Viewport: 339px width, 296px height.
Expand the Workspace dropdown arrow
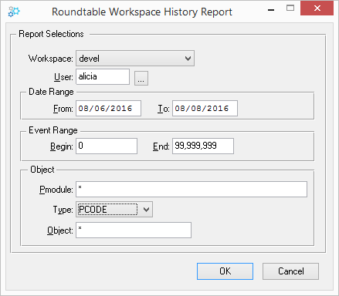point(188,59)
